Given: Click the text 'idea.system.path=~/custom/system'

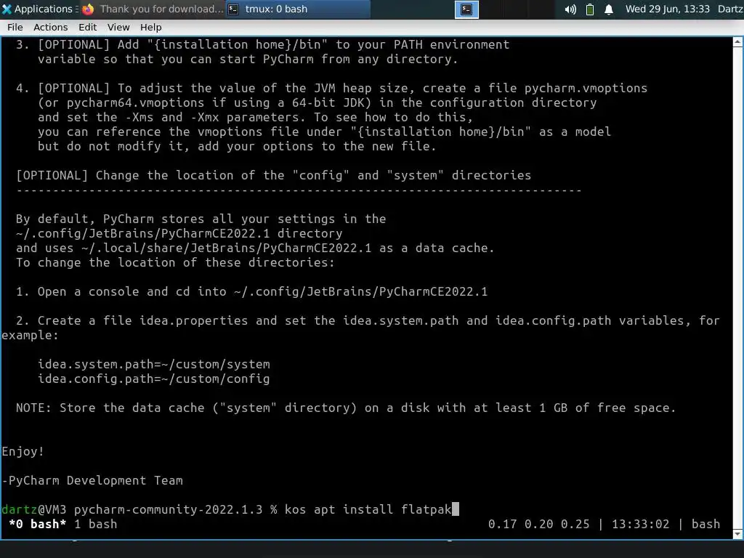Looking at the screenshot, I should pyautogui.click(x=154, y=364).
